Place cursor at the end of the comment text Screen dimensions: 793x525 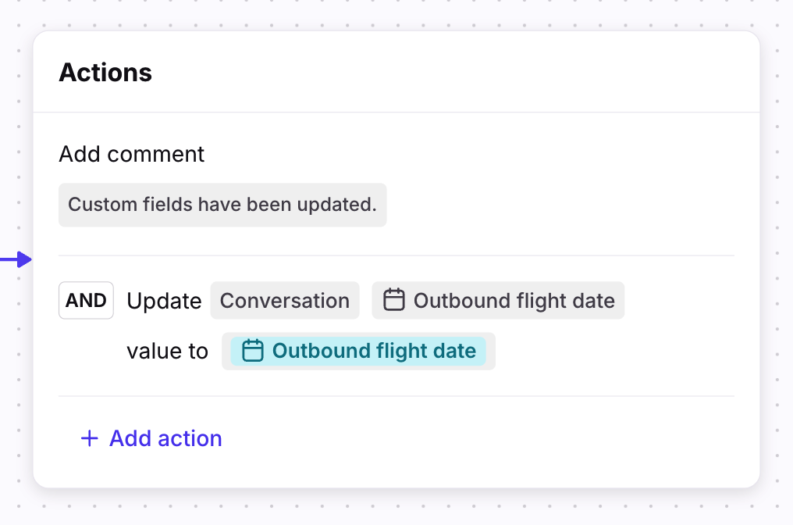pos(377,205)
